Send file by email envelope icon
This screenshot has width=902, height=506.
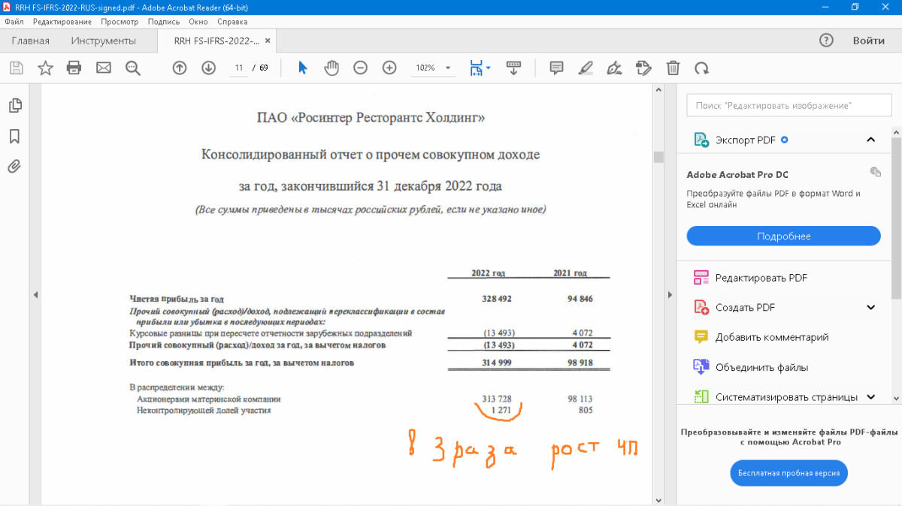pos(104,68)
